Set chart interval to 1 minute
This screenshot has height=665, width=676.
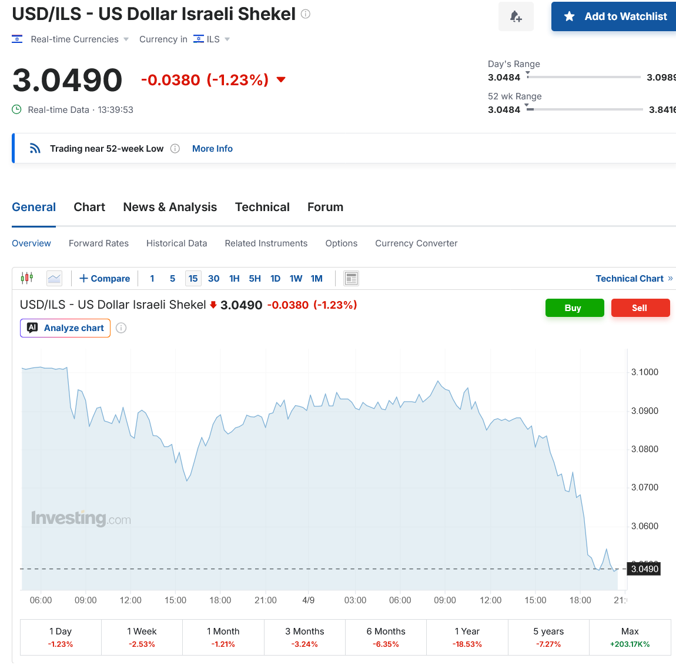(x=152, y=279)
